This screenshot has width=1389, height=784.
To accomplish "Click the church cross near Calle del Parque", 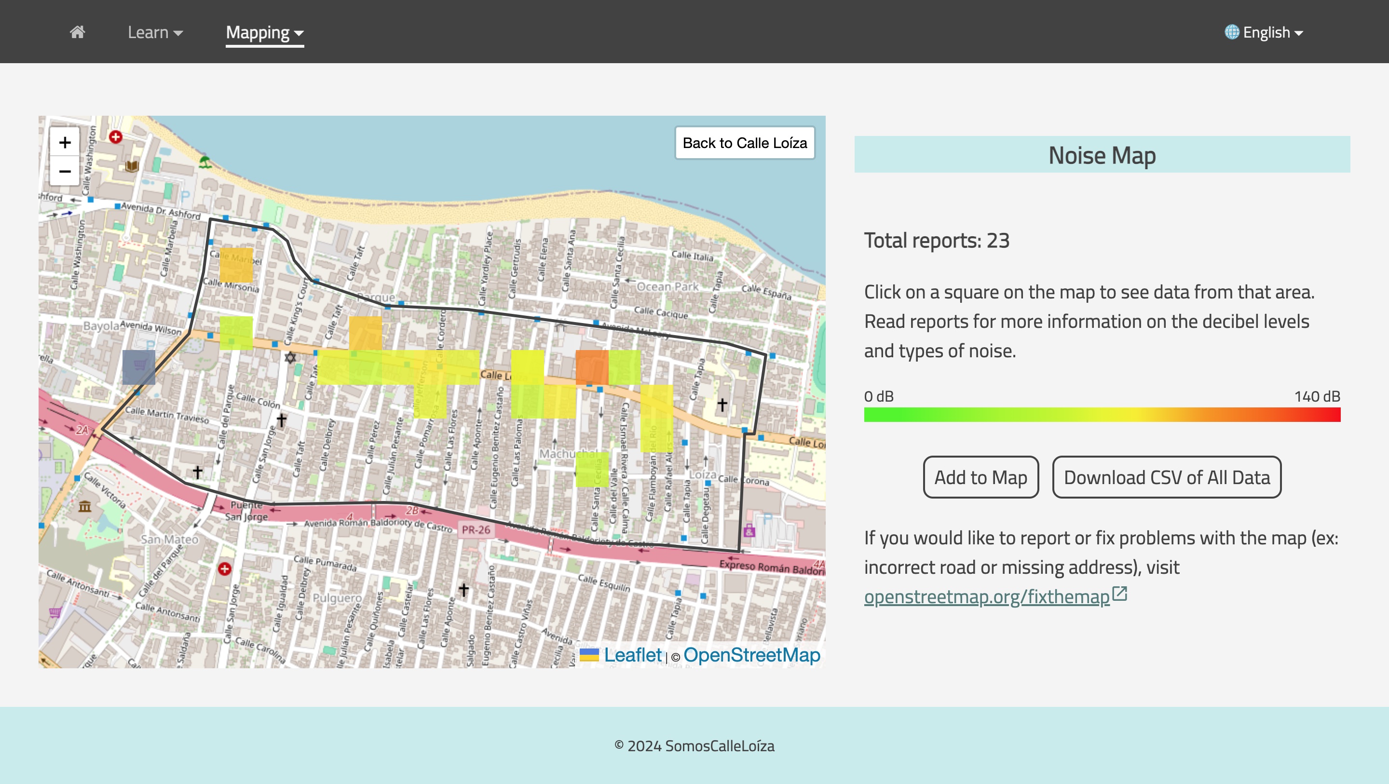I will click(x=198, y=473).
